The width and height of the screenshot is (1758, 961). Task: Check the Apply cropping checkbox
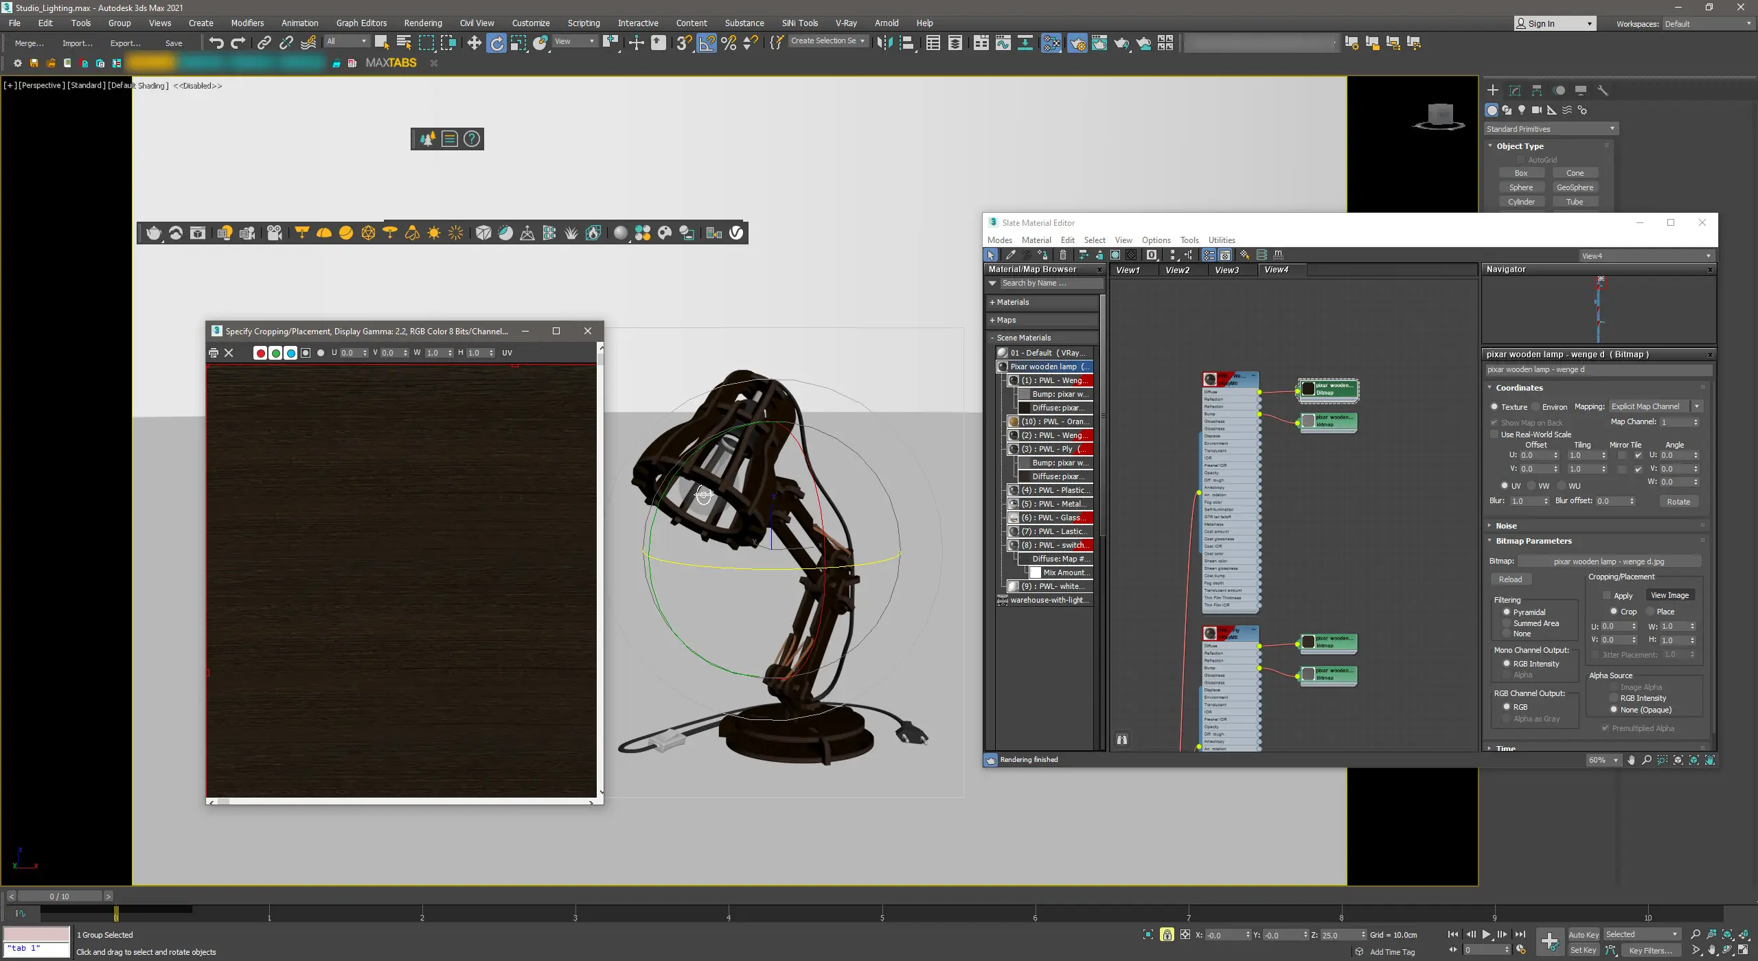1607,595
